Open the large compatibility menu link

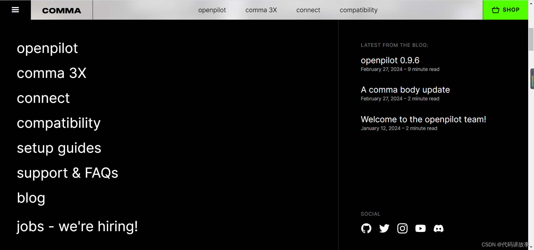click(x=59, y=123)
